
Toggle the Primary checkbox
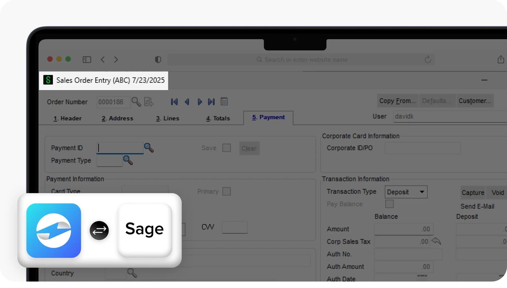point(226,191)
